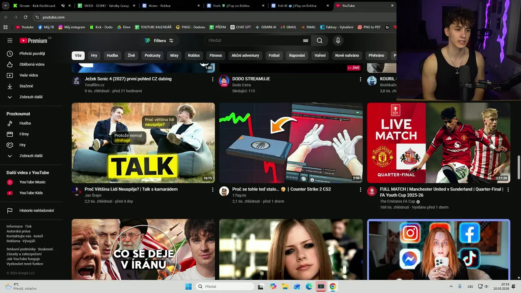
Task: Open the CO SE DĚJE V ÍRÁNU thumbnail
Action: (143, 249)
